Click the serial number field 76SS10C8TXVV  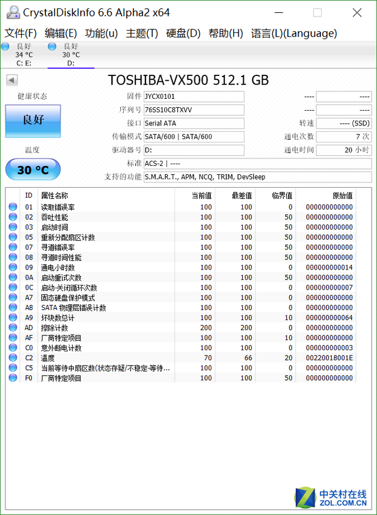(194, 110)
